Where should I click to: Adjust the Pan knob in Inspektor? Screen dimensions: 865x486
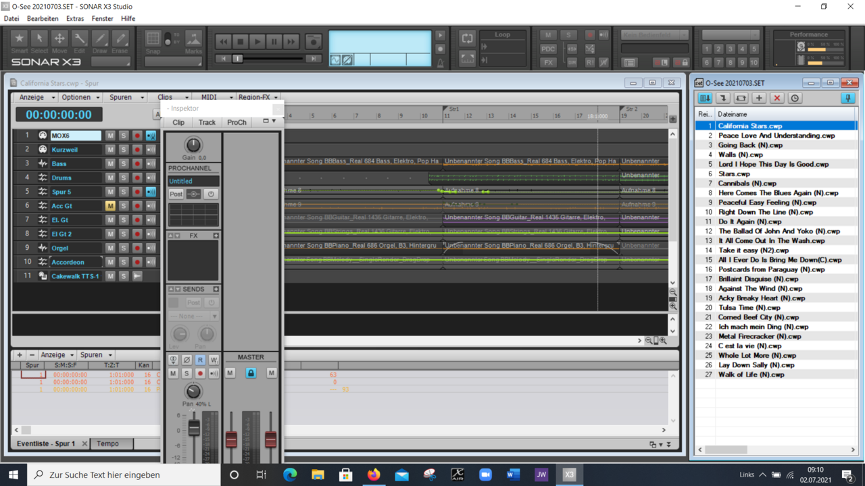pyautogui.click(x=193, y=391)
